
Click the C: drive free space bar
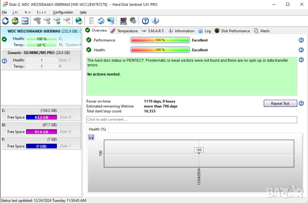pos(42,117)
